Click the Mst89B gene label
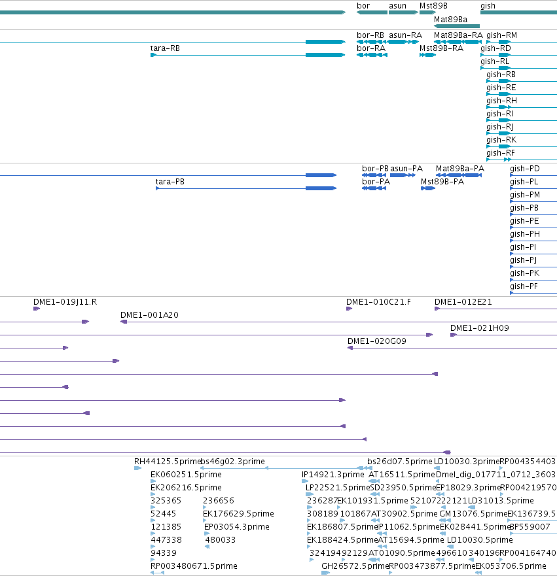 pos(433,6)
